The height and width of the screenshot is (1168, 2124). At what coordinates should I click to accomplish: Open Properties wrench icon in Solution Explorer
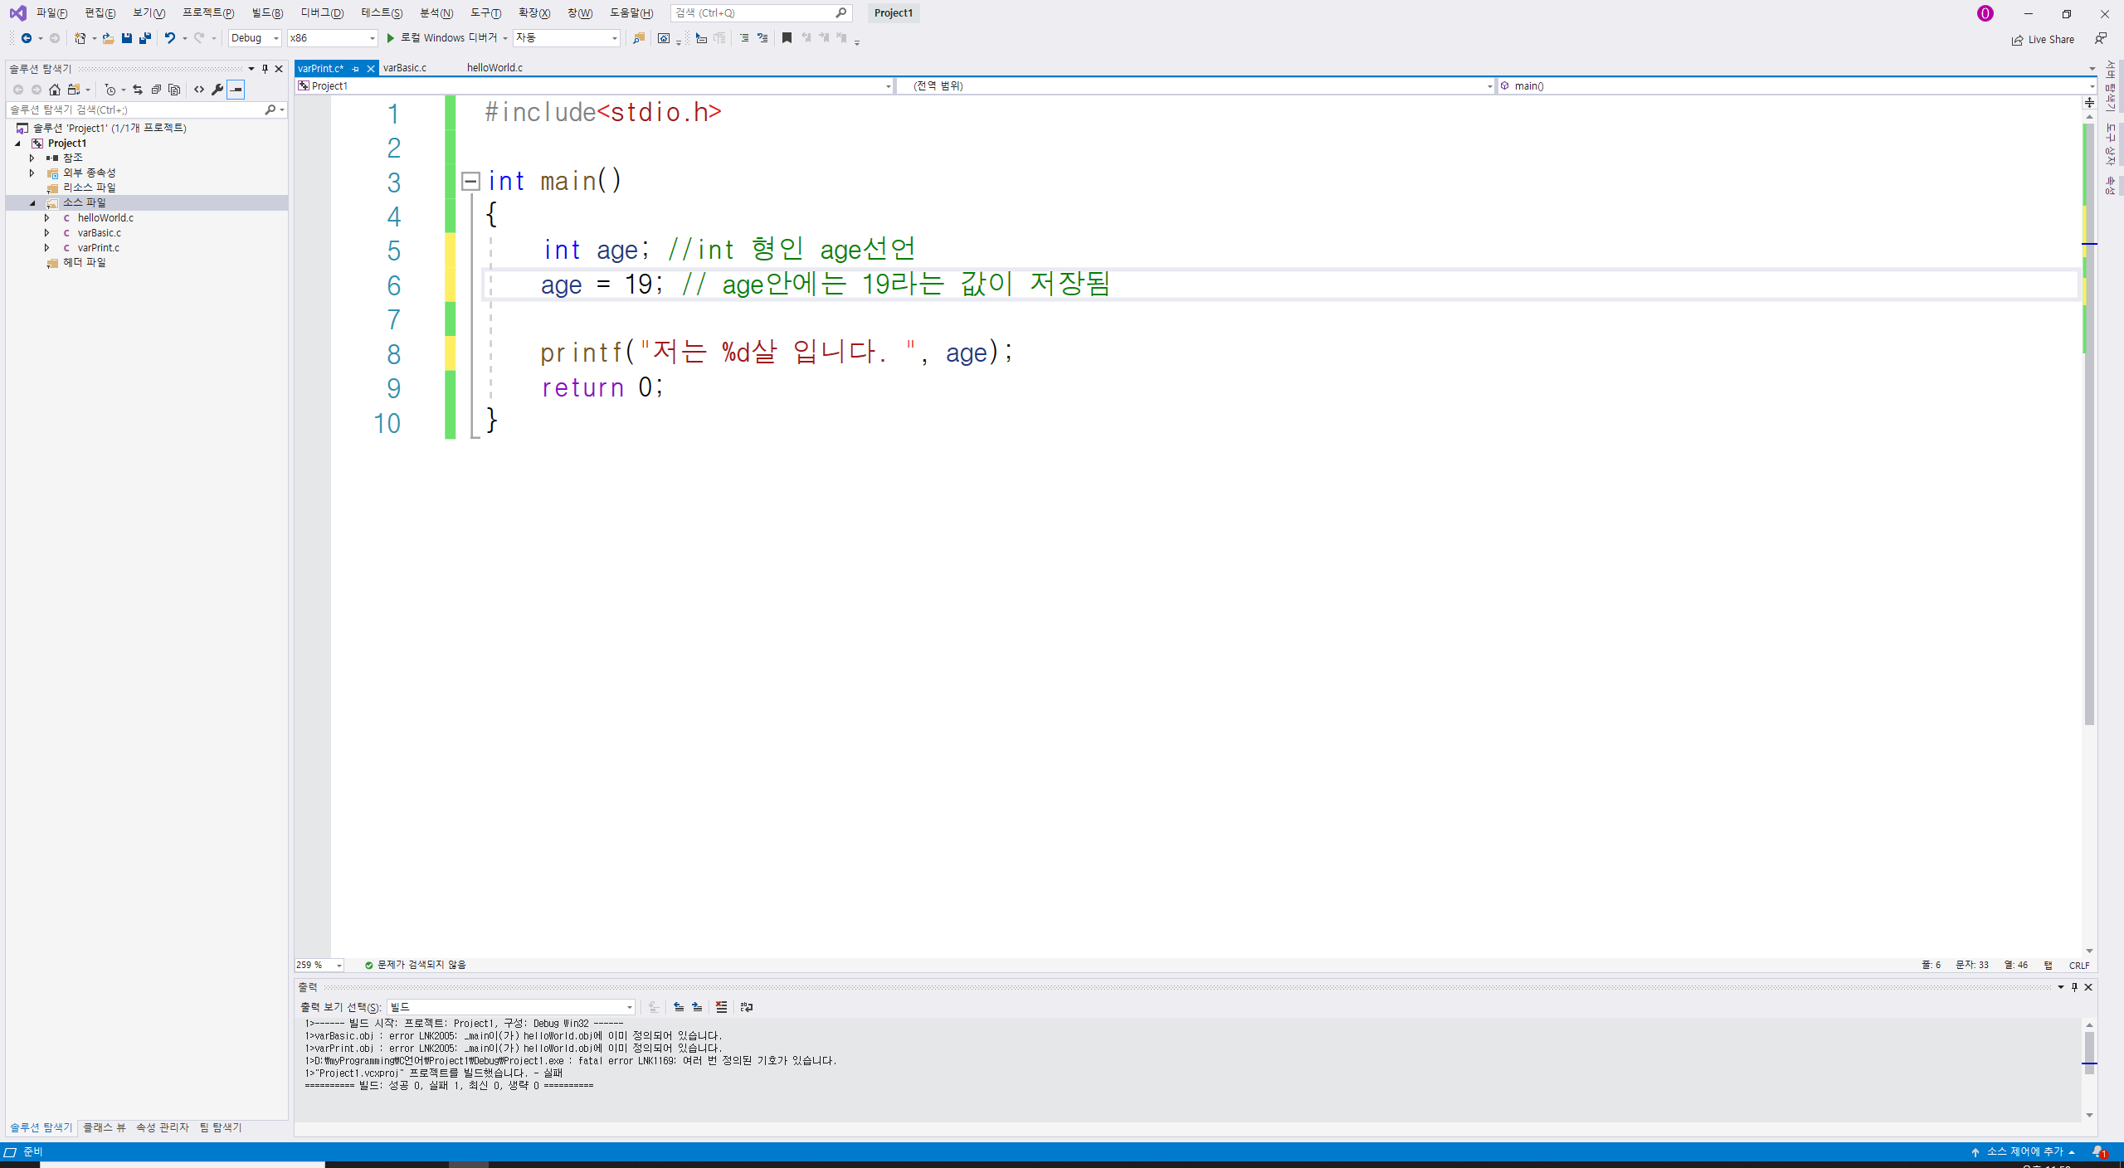[217, 90]
